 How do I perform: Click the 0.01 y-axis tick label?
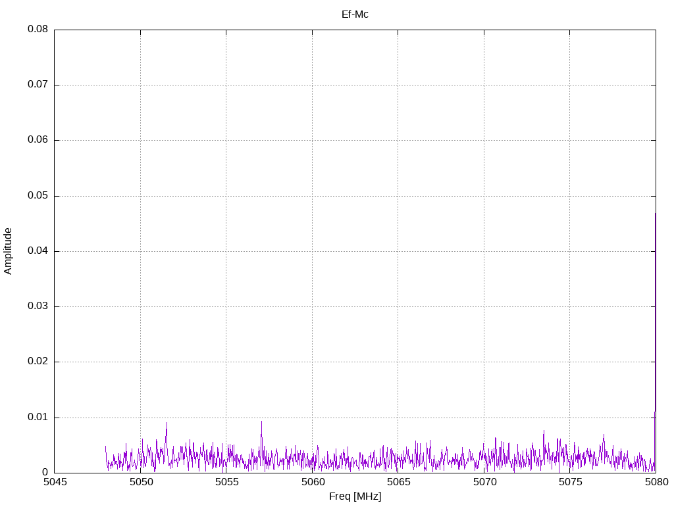pyautogui.click(x=38, y=418)
